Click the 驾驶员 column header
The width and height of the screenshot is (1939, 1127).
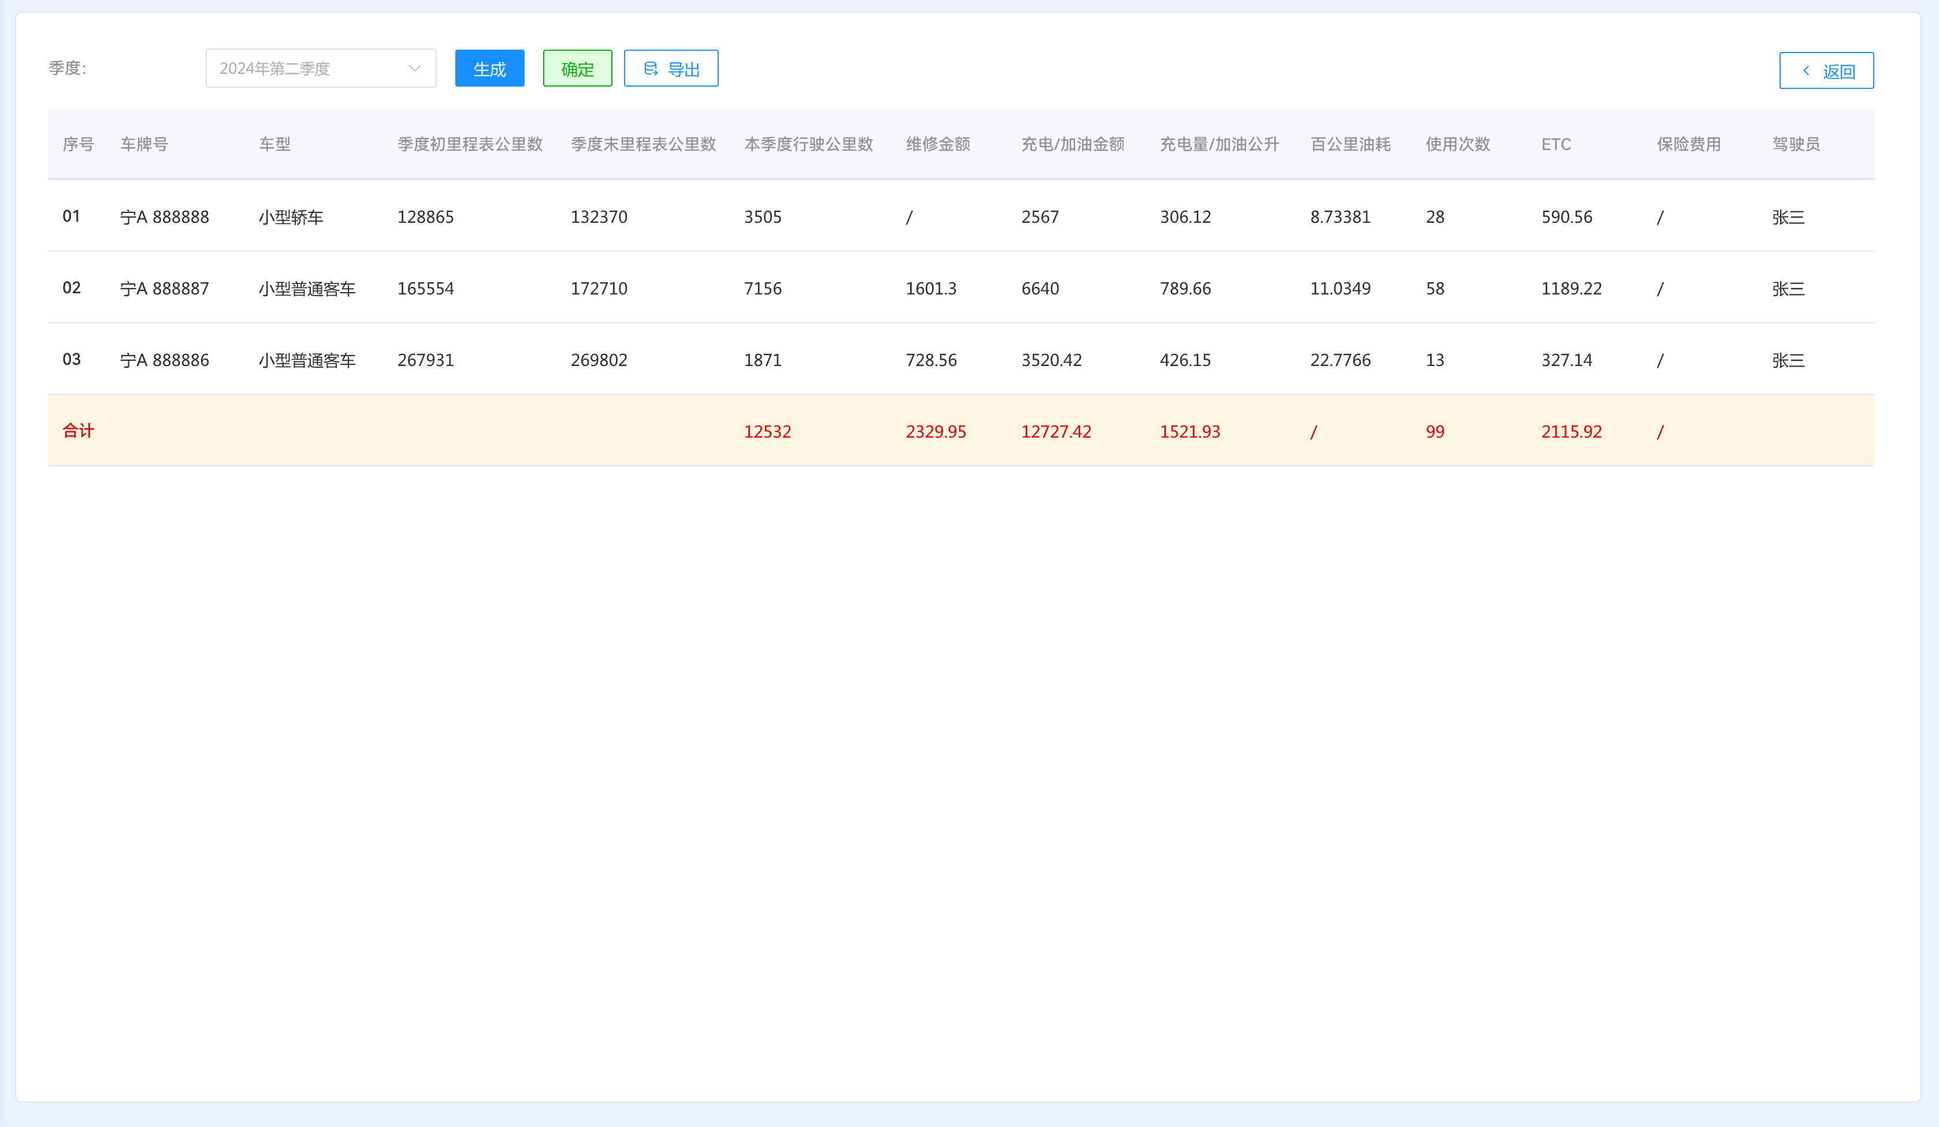point(1796,144)
